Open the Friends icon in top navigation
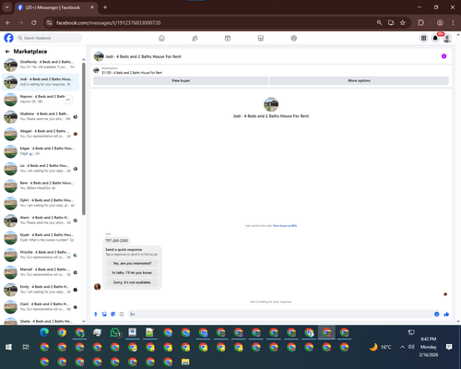The height and width of the screenshot is (369, 461). pos(195,38)
